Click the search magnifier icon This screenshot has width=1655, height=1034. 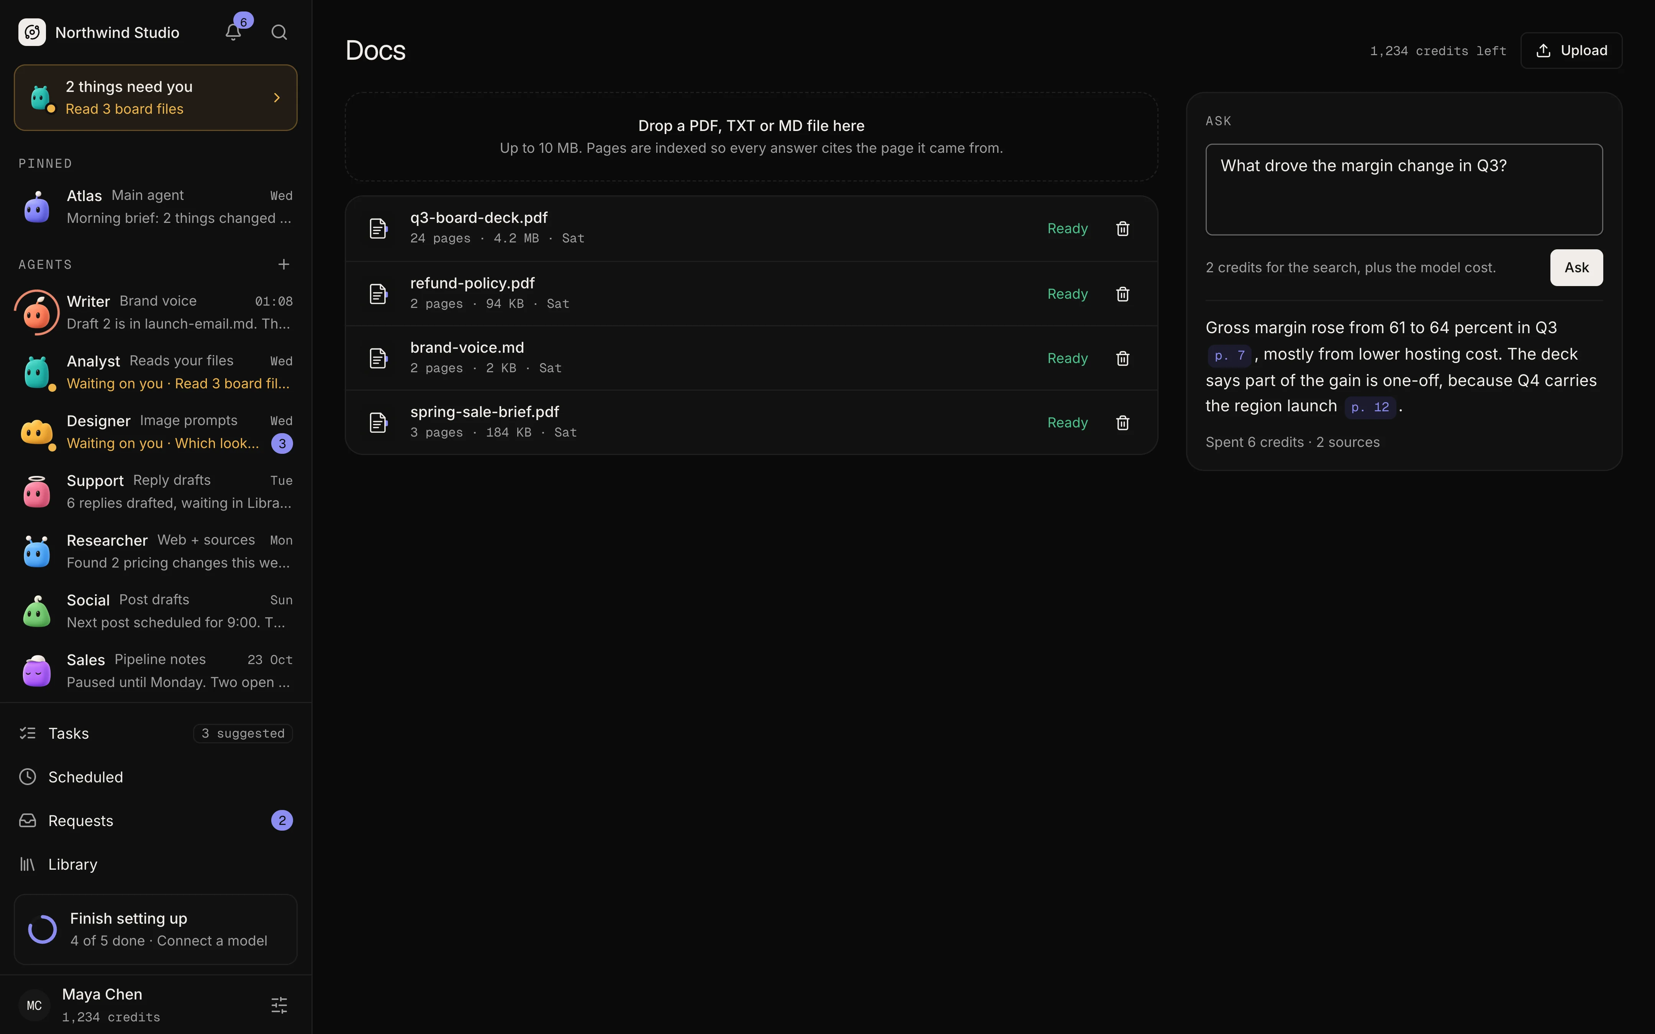[279, 32]
